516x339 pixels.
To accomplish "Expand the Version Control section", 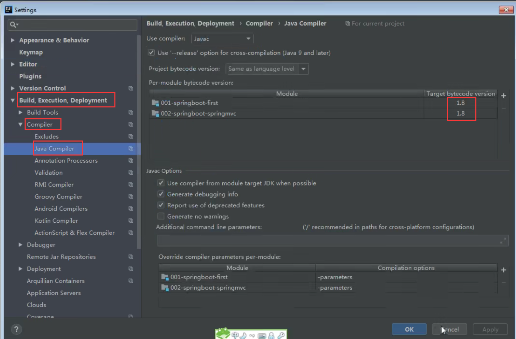I will (13, 88).
